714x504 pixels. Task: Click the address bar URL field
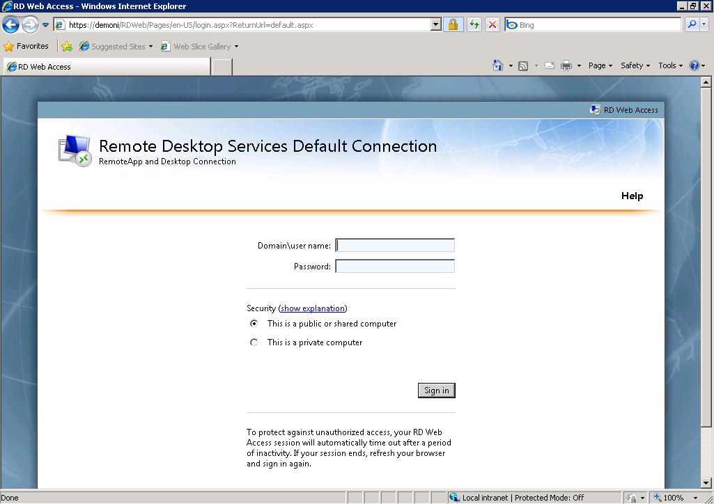[242, 24]
